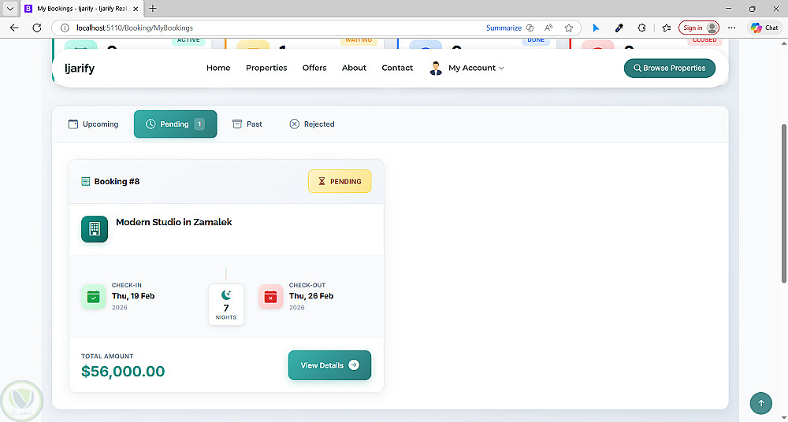Click the ACTIVE stat label
The width and height of the screenshot is (788, 422).
(x=188, y=41)
